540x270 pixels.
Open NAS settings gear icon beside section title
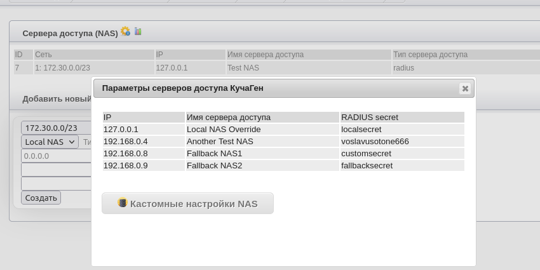pyautogui.click(x=125, y=31)
